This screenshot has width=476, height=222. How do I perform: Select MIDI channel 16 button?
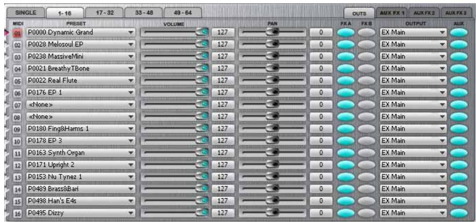[x=17, y=213]
